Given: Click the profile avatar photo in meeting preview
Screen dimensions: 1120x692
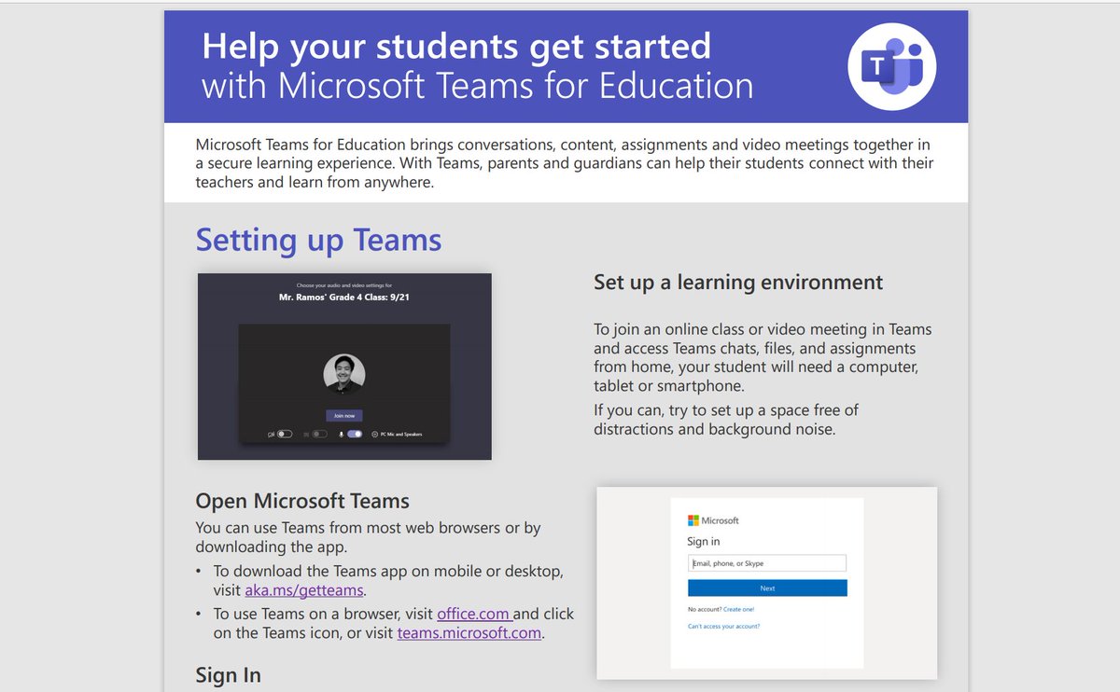Looking at the screenshot, I should [344, 374].
